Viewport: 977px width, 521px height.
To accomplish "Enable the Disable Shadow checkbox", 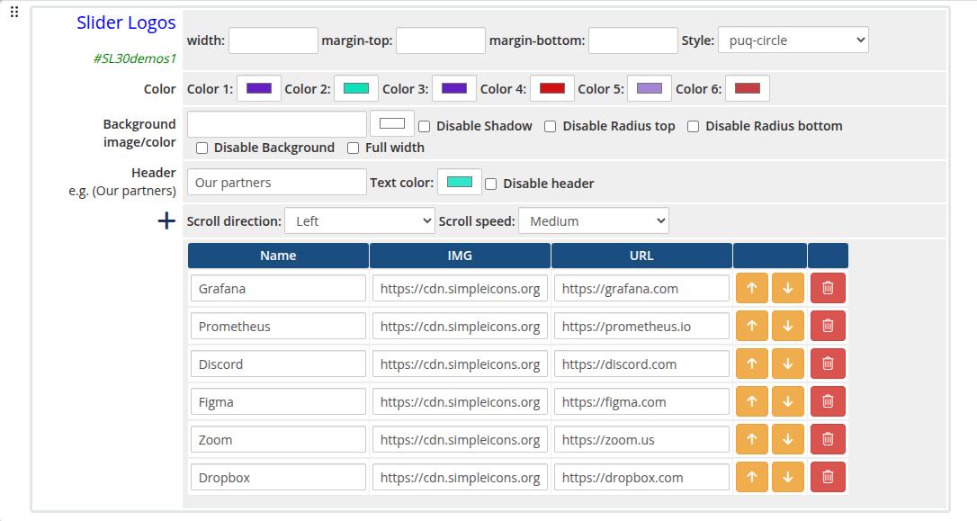I will click(424, 126).
